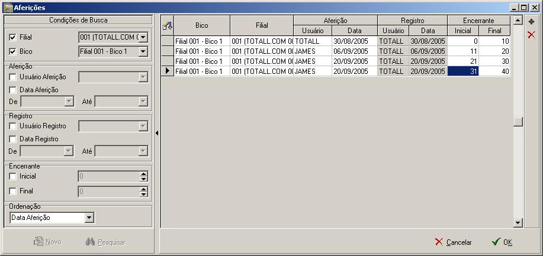Delete record with red X icon

[x=532, y=35]
